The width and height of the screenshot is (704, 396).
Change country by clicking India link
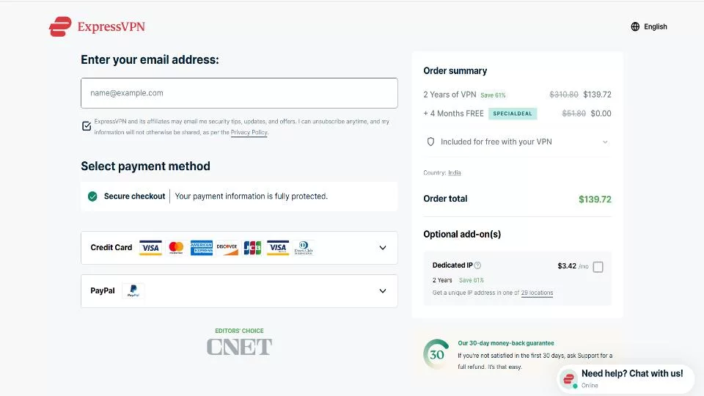[455, 173]
